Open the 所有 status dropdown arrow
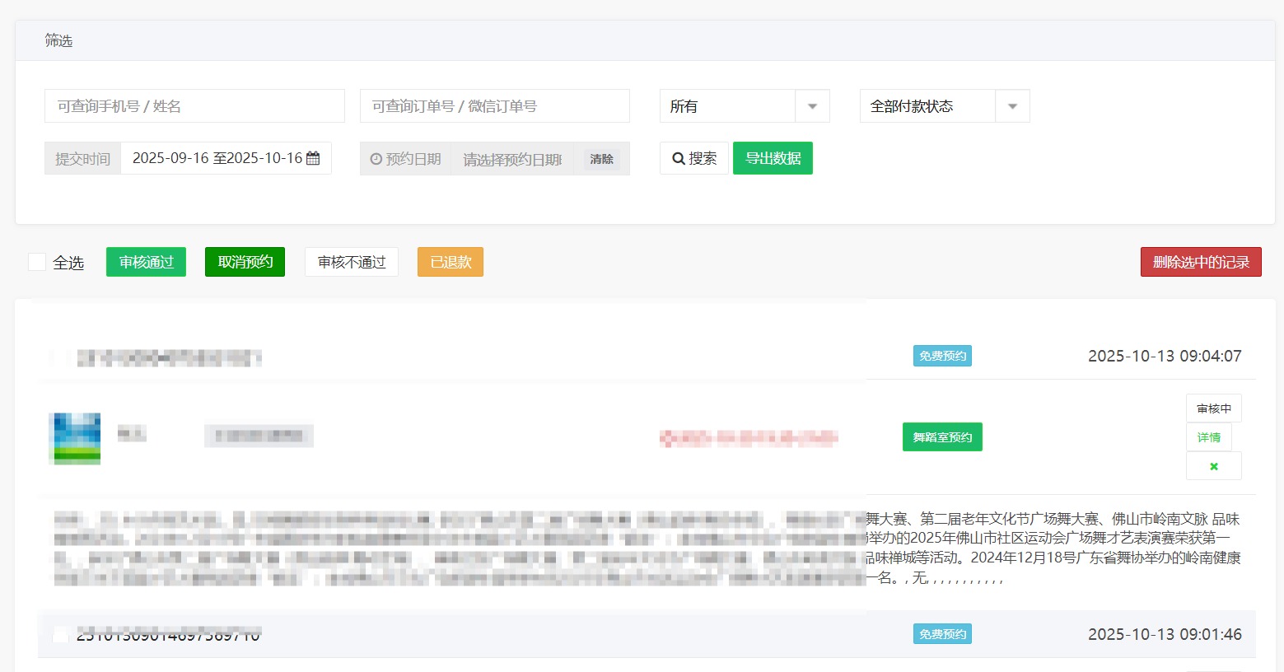 [812, 106]
